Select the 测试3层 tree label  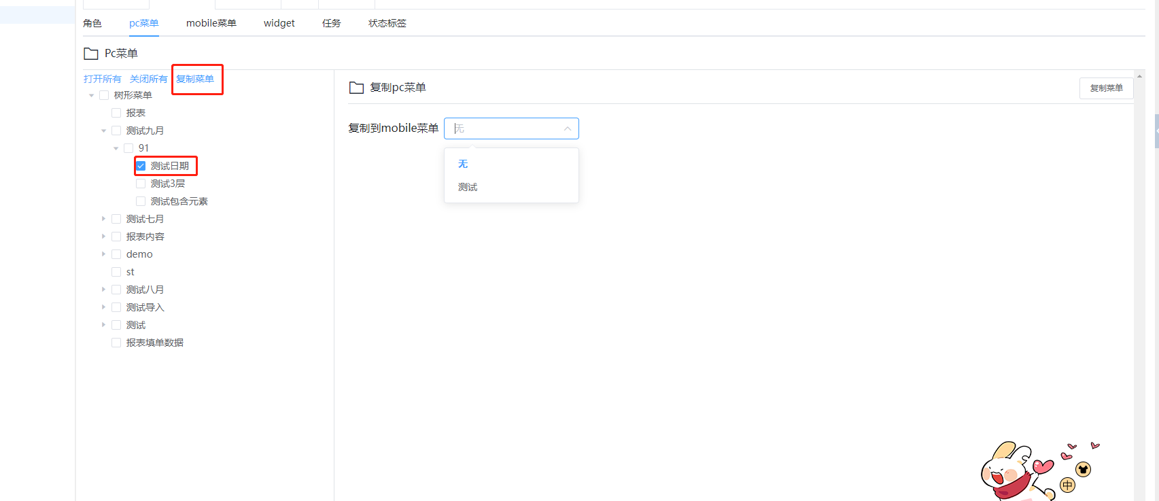[168, 184]
